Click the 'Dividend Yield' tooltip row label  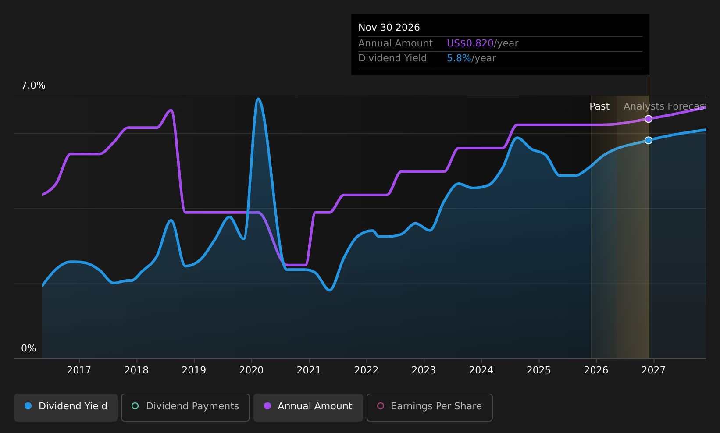click(392, 58)
